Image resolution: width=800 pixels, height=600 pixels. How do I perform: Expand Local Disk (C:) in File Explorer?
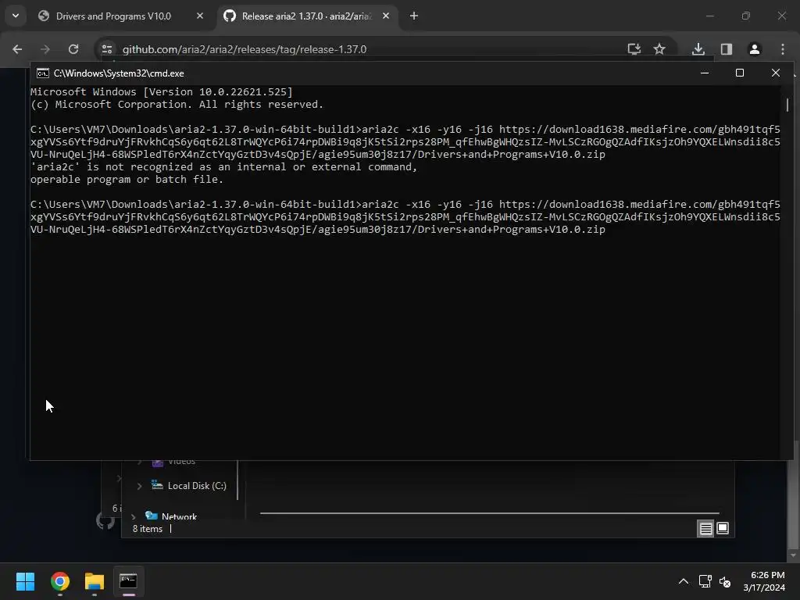coord(139,486)
